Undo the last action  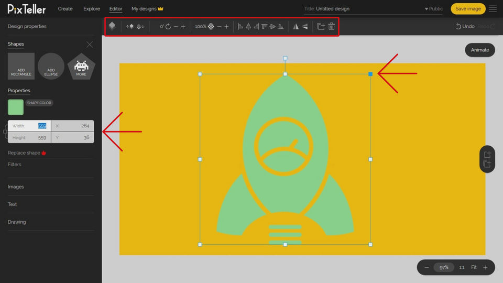(x=465, y=26)
